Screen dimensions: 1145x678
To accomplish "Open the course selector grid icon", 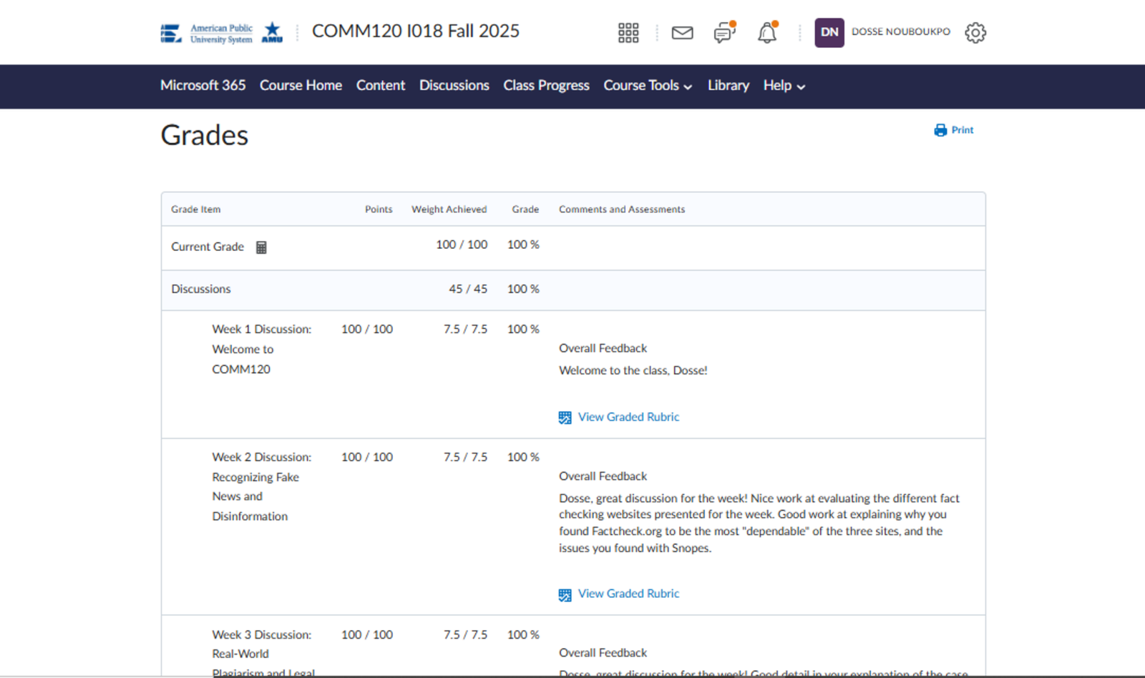I will point(628,33).
